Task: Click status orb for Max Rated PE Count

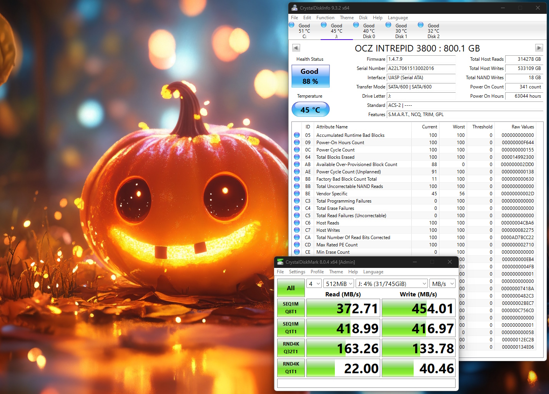Action: point(297,244)
